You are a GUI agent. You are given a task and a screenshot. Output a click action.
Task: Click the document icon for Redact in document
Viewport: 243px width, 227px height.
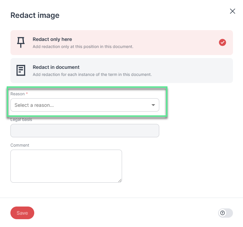click(x=21, y=70)
